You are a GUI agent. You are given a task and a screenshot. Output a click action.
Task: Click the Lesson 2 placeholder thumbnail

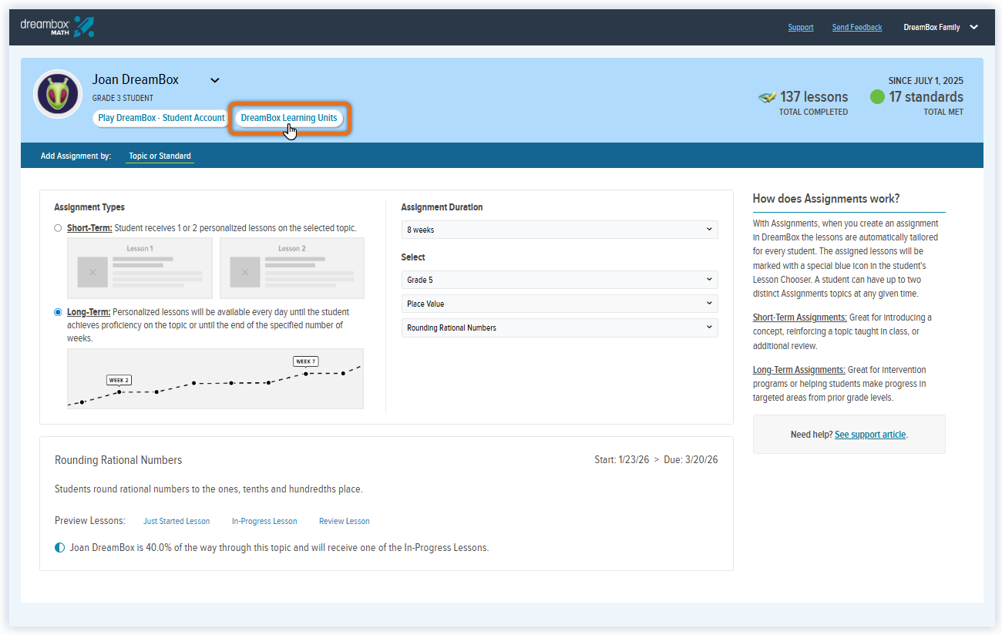tap(292, 268)
